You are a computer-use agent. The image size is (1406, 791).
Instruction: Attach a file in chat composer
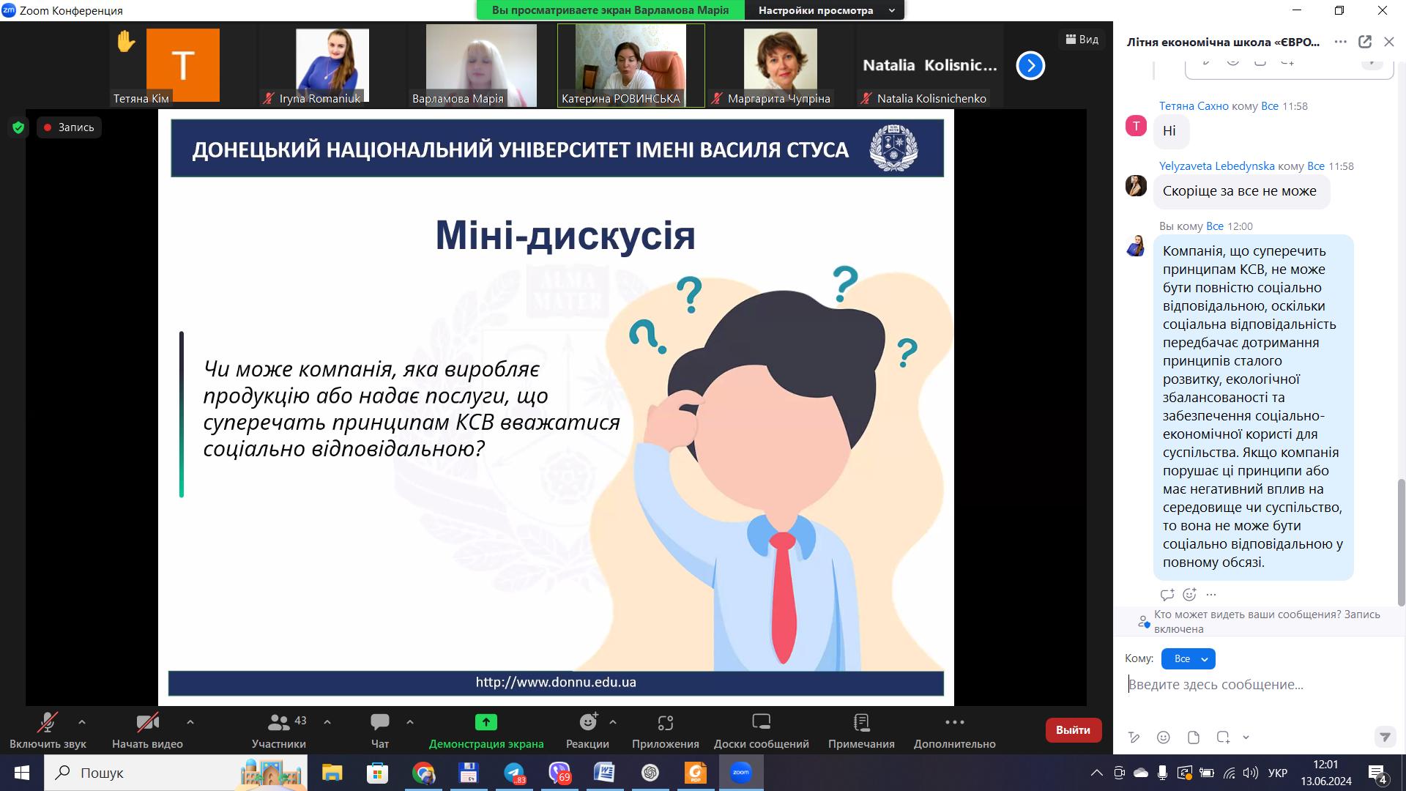click(1194, 738)
